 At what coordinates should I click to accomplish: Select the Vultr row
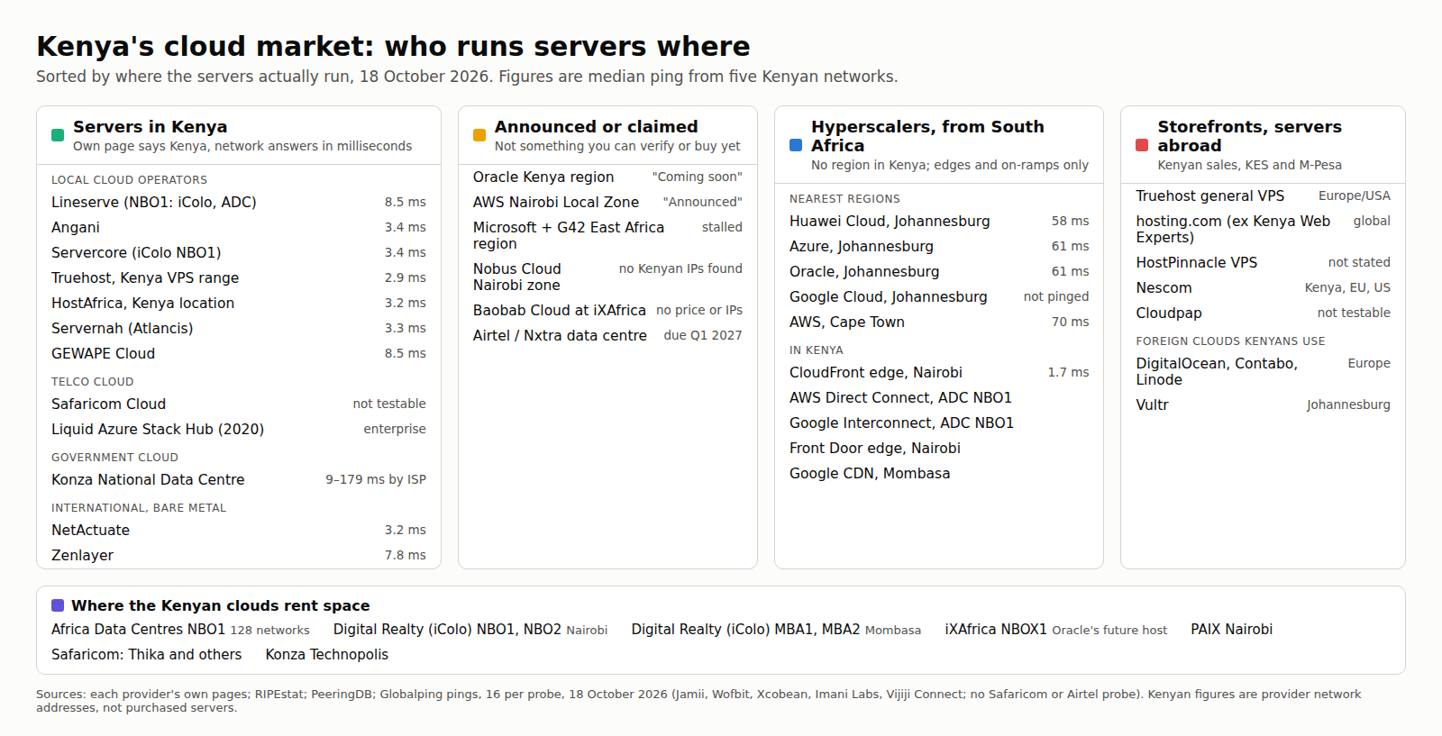click(1263, 404)
